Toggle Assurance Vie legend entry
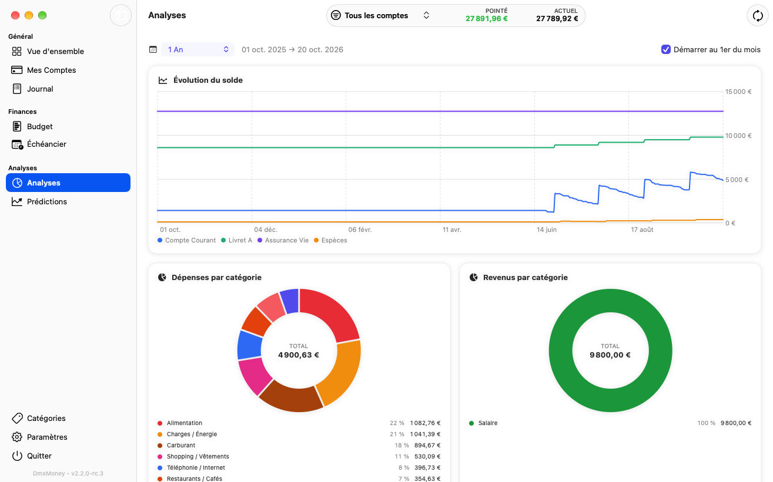This screenshot has width=773, height=482. click(x=283, y=240)
